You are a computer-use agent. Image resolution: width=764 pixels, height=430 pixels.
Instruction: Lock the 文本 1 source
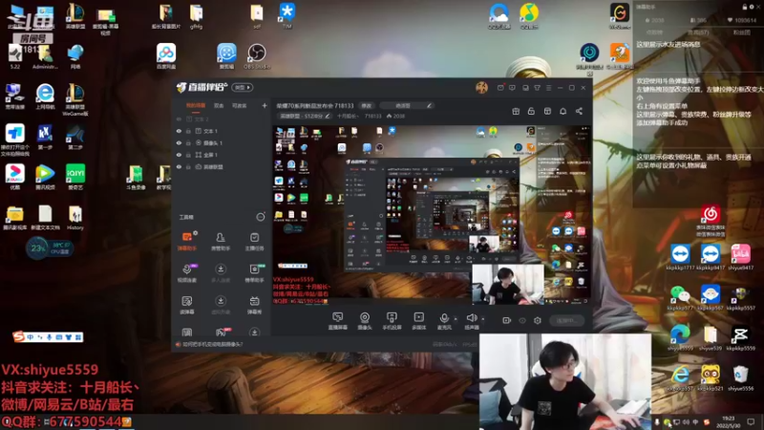[188, 131]
